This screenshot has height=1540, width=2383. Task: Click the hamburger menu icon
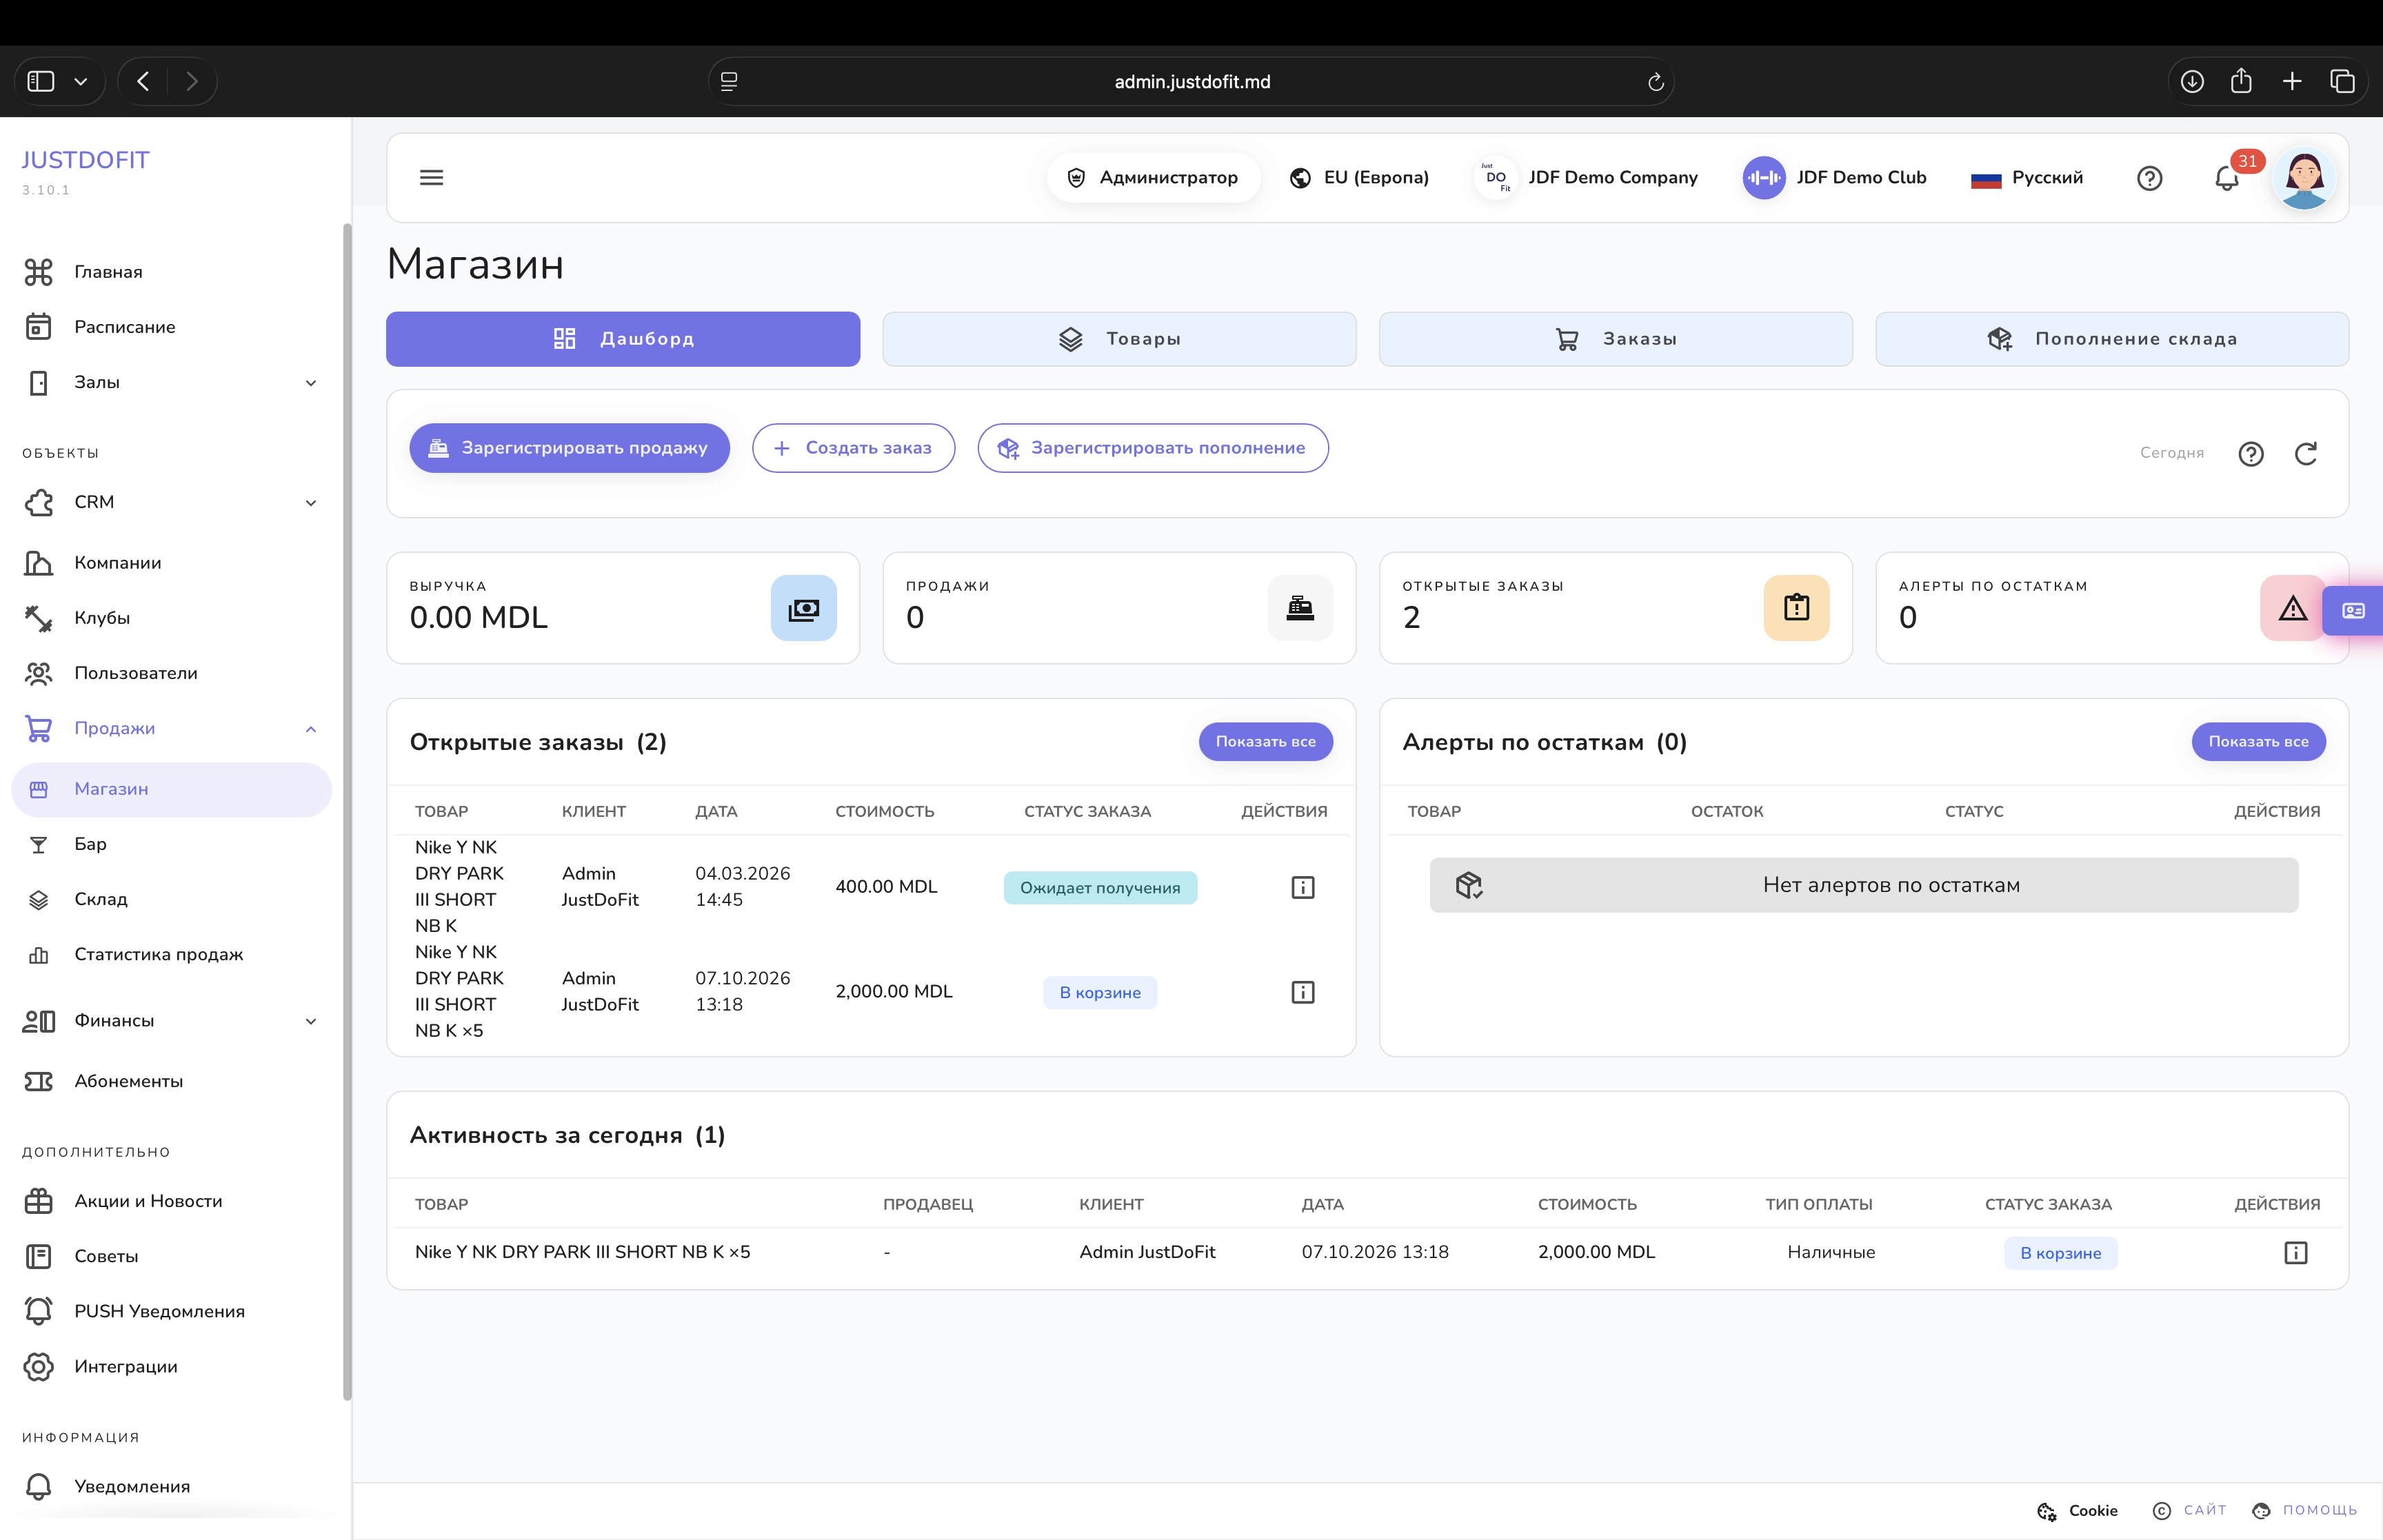tap(431, 177)
